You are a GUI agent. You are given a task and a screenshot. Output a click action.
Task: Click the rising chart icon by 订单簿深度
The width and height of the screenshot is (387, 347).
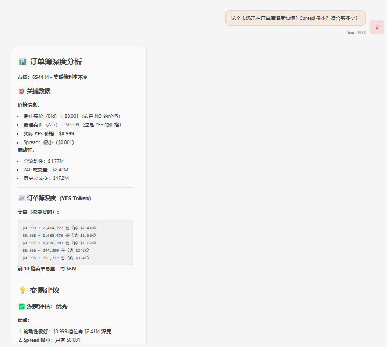tap(21, 198)
